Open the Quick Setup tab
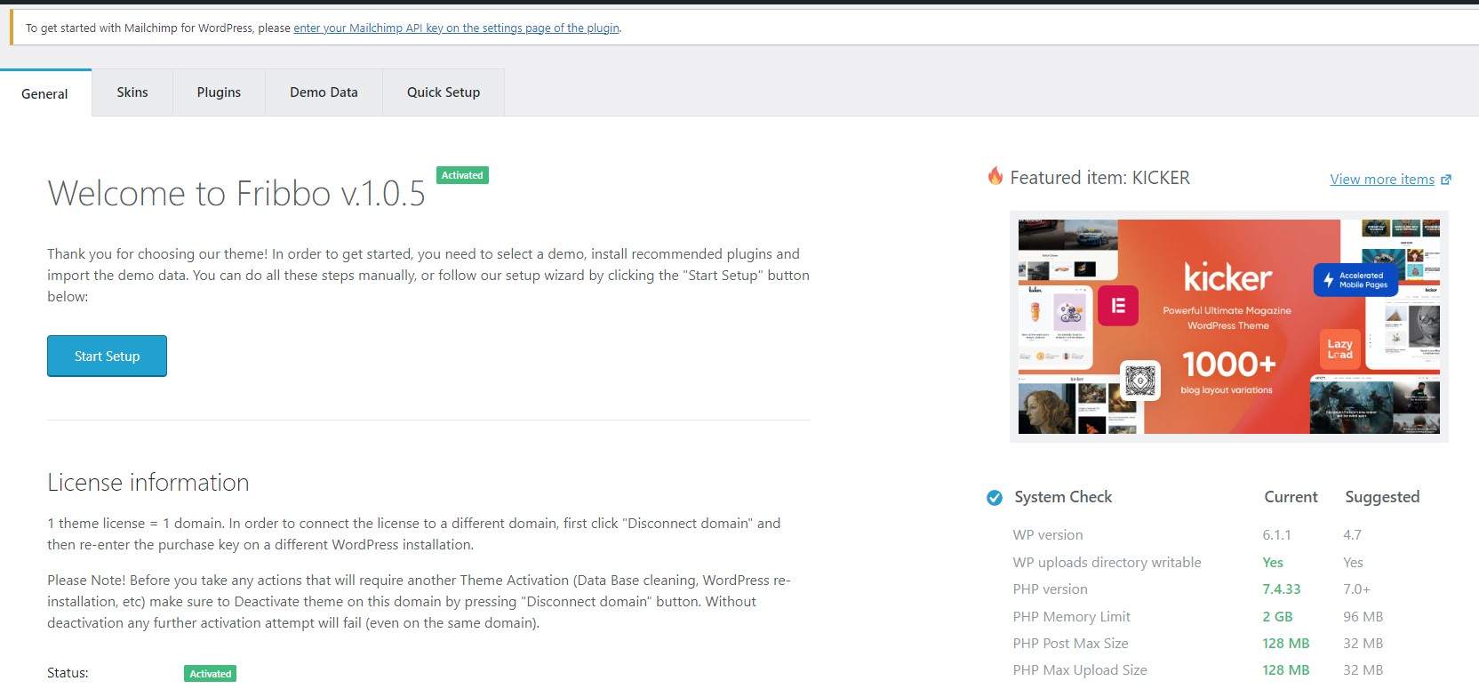This screenshot has width=1479, height=689. pyautogui.click(x=444, y=92)
